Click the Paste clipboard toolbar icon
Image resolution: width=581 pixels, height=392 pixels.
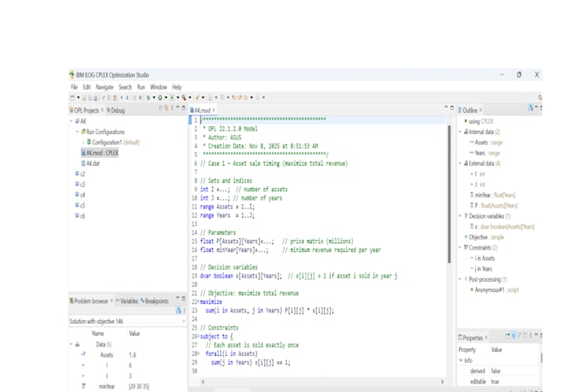click(x=114, y=97)
